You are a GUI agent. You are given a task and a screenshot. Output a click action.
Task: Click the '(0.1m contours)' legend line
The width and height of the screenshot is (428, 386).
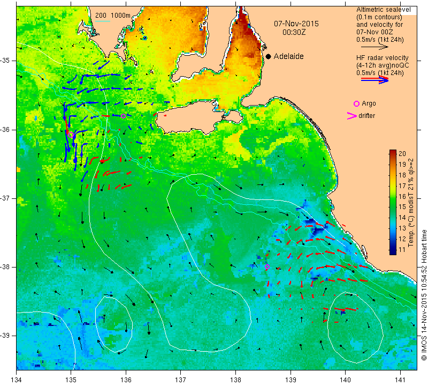379,17
